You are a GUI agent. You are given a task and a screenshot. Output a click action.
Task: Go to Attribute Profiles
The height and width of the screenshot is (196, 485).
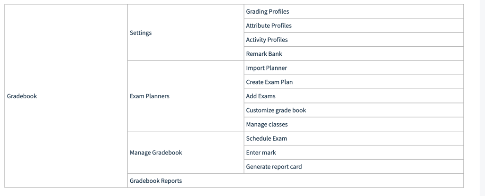click(269, 26)
